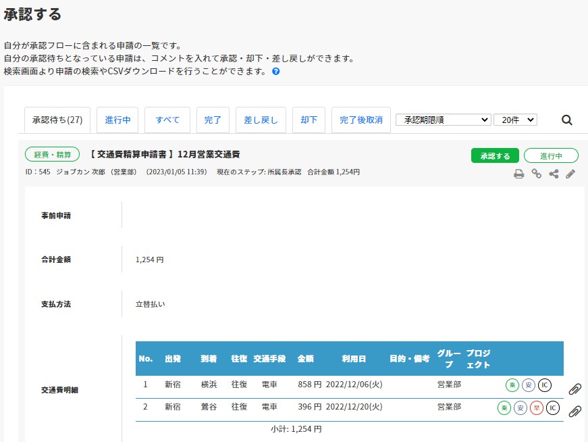Select the 差し戻し tab
The width and height of the screenshot is (588, 442).
point(261,120)
